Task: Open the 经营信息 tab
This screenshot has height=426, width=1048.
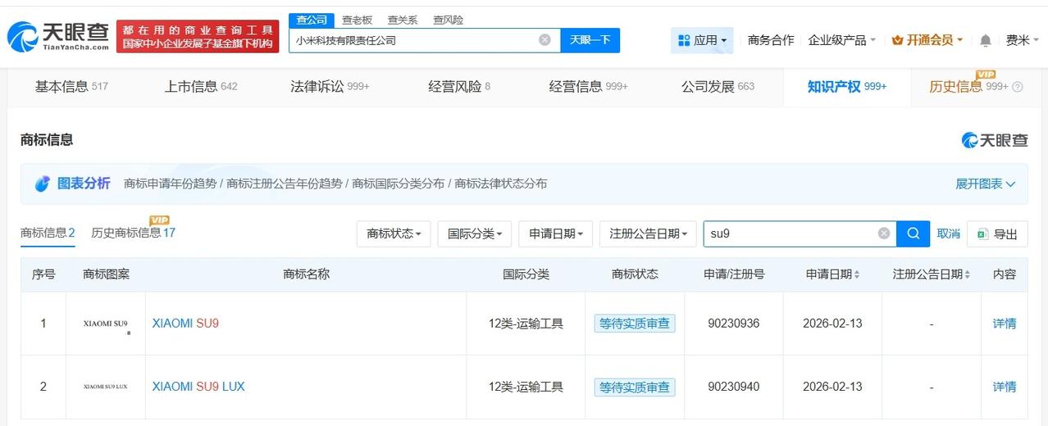Action: pyautogui.click(x=588, y=86)
